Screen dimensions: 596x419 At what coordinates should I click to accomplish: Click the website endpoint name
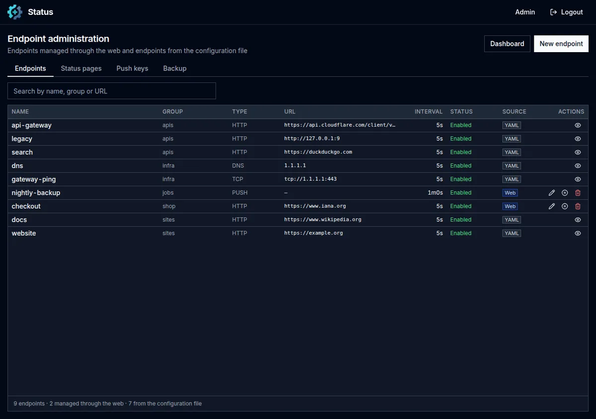click(x=24, y=233)
